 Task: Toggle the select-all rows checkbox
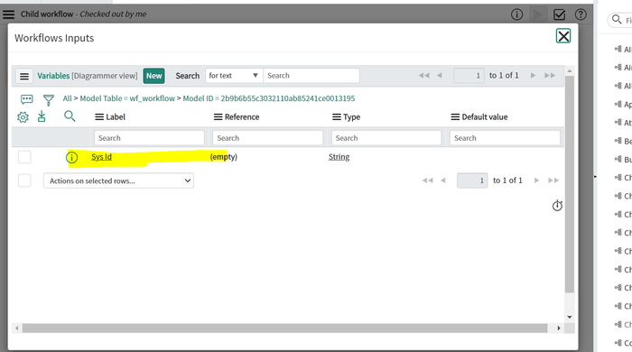pos(24,181)
